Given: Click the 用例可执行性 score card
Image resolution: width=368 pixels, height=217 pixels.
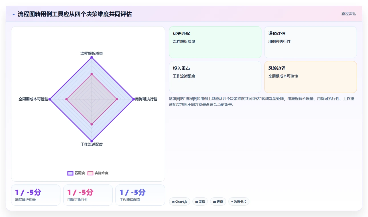Looking at the screenshot, I should (88, 195).
